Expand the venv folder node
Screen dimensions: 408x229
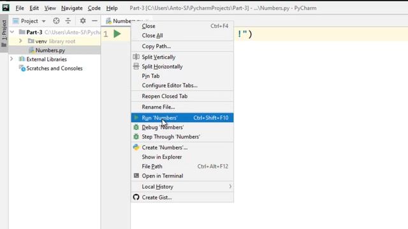tap(20, 41)
